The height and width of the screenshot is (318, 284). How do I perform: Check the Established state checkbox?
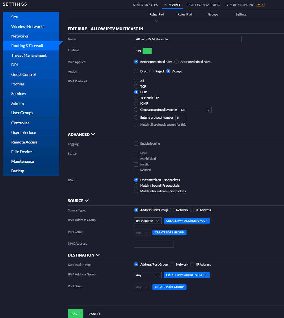[136, 159]
